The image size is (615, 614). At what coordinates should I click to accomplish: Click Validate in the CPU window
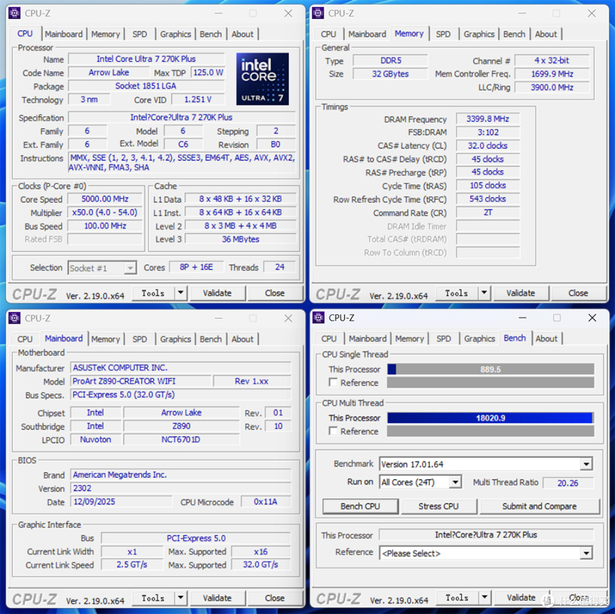point(217,293)
